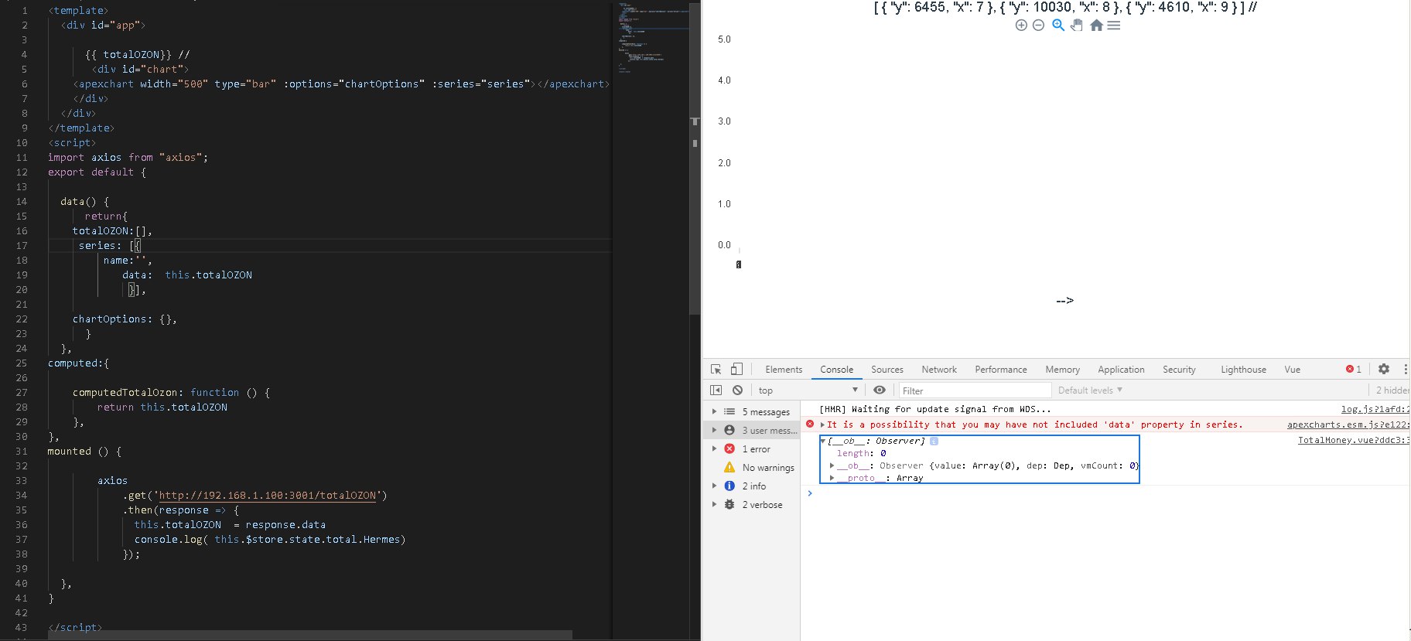Open the Application tab
This screenshot has width=1411, height=641.
point(1121,370)
